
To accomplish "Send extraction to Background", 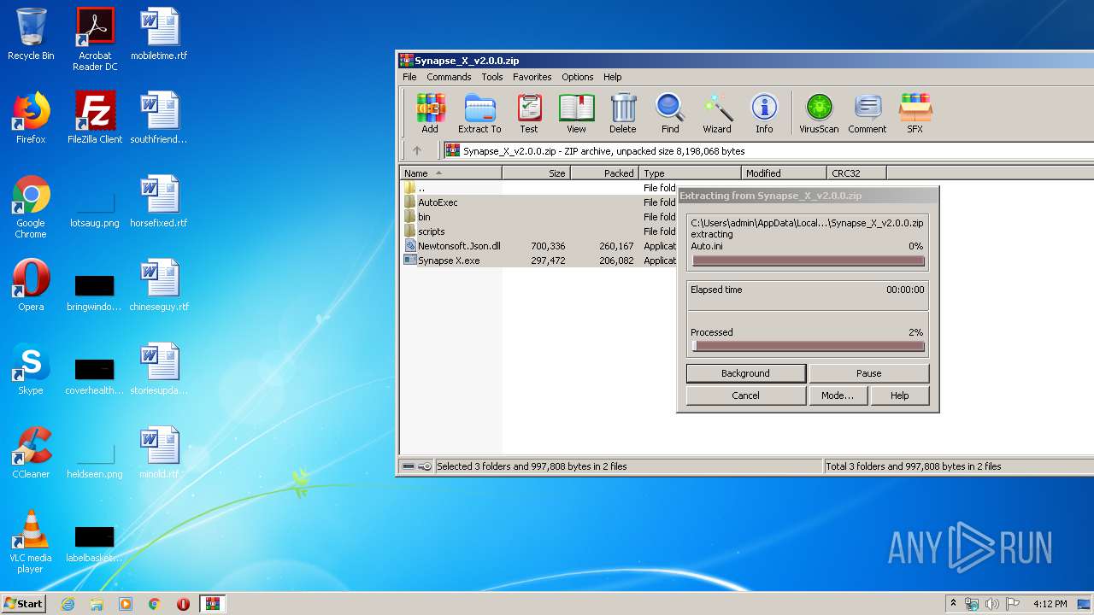I will click(745, 373).
